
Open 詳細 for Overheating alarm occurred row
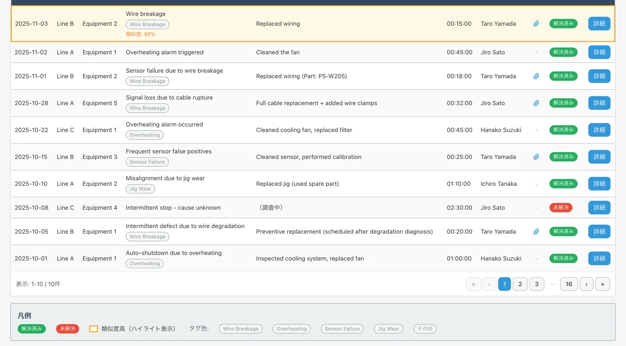coord(599,130)
